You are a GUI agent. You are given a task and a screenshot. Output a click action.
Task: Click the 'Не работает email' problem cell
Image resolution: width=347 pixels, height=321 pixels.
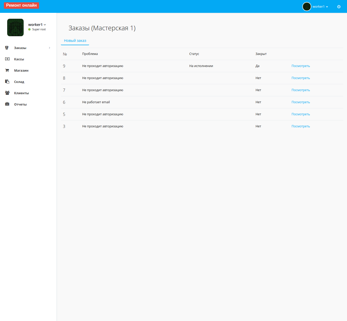[x=96, y=102]
